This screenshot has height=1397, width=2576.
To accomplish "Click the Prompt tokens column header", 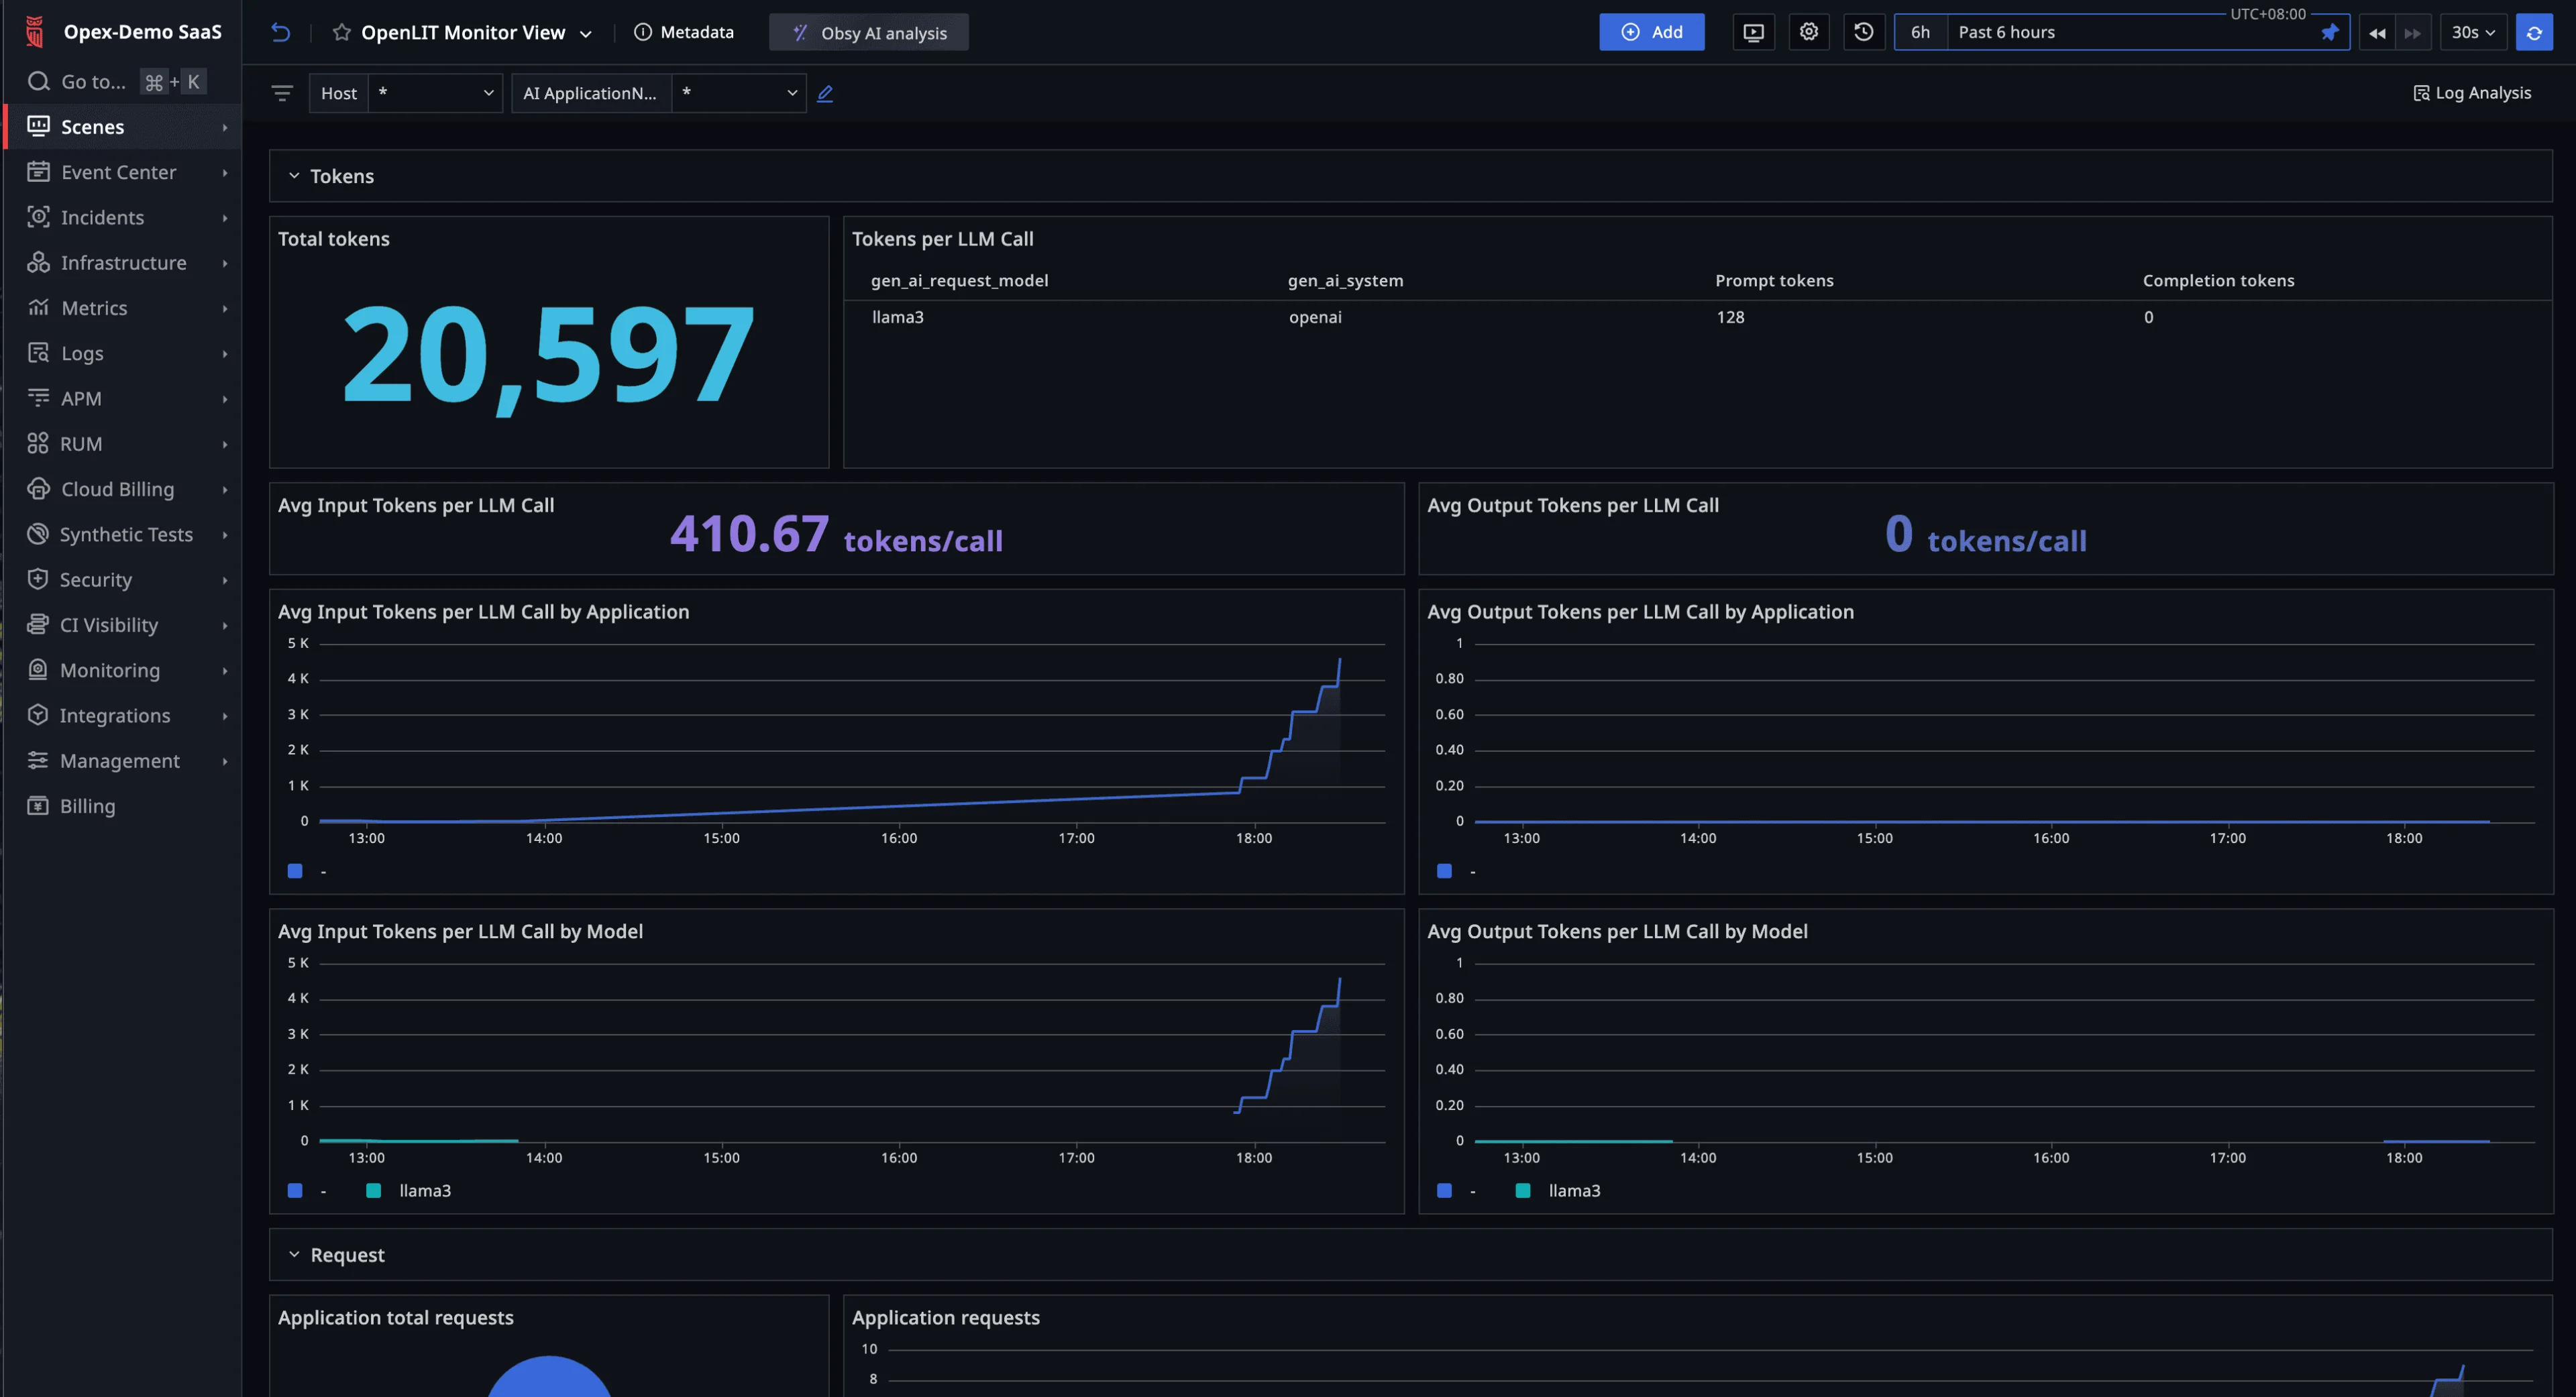I will [x=1774, y=281].
